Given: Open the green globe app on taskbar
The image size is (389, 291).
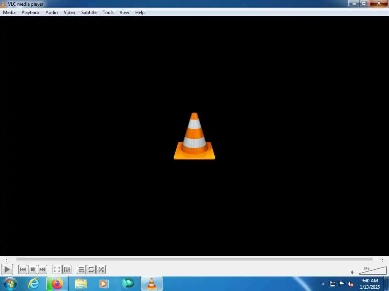Looking at the screenshot, I should coord(128,283).
